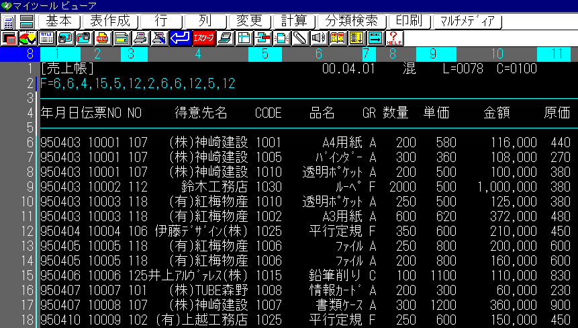The height and width of the screenshot is (328, 578).
Task: Switch to the マルチメディア tab
Action: point(467,22)
